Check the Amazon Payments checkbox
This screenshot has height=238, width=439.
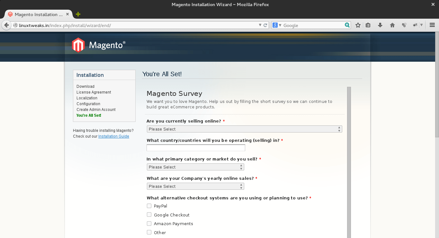coord(149,224)
